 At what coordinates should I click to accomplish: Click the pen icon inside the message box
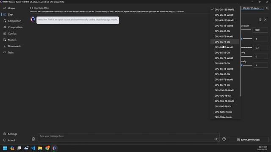coord(216,139)
